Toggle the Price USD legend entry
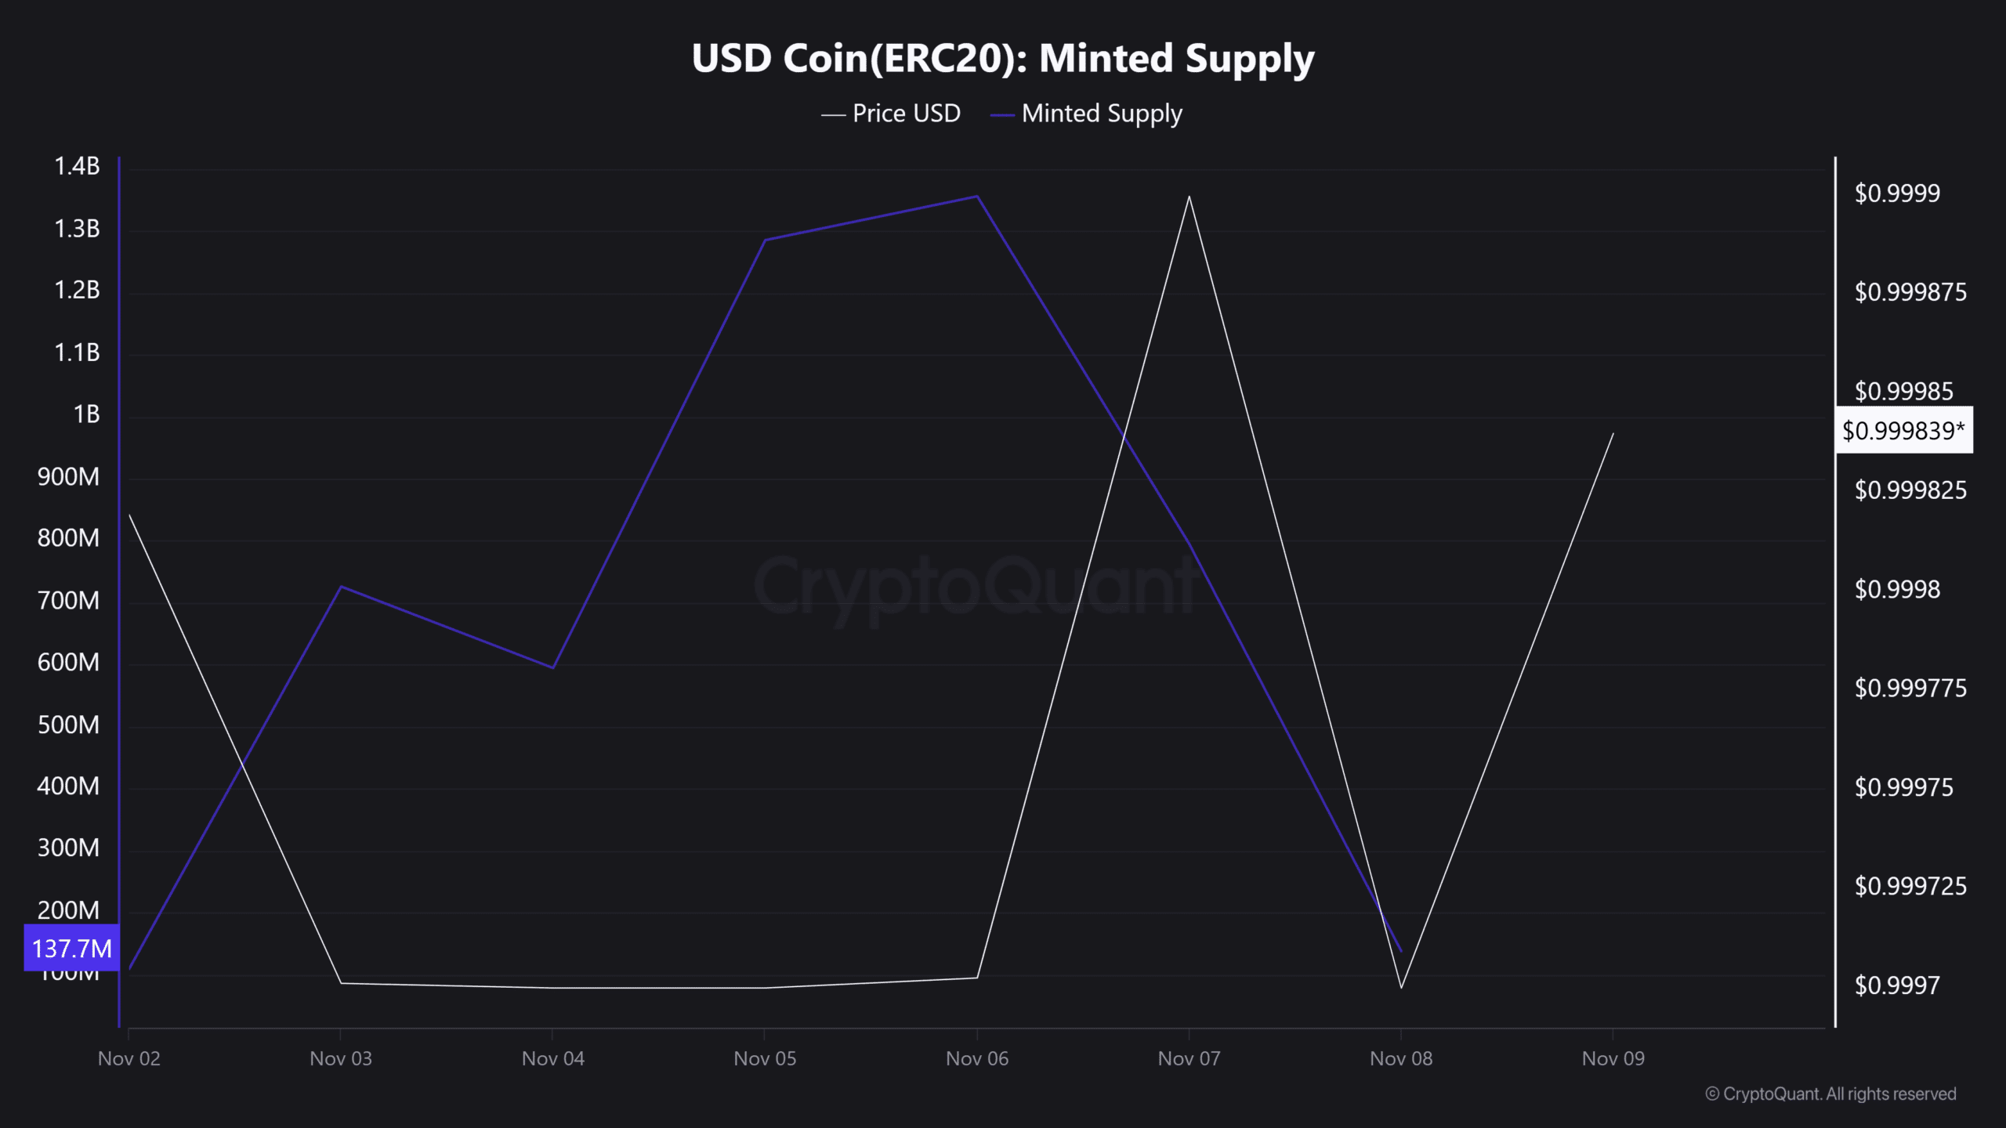Viewport: 2006px width, 1128px height. click(891, 114)
